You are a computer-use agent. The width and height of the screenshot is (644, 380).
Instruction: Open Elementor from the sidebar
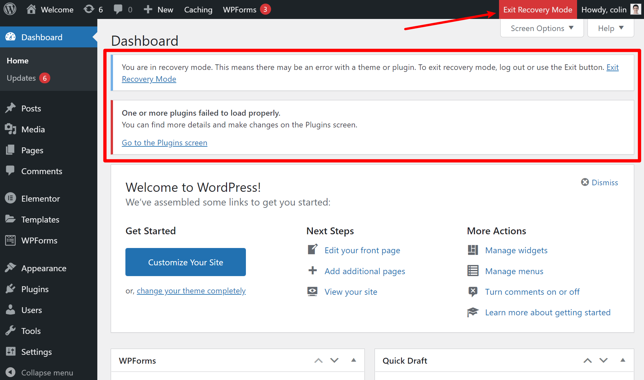coord(40,199)
